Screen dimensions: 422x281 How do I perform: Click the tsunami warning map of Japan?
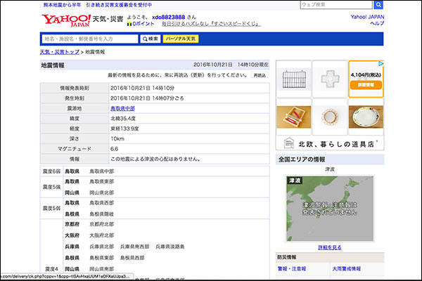[329, 209]
